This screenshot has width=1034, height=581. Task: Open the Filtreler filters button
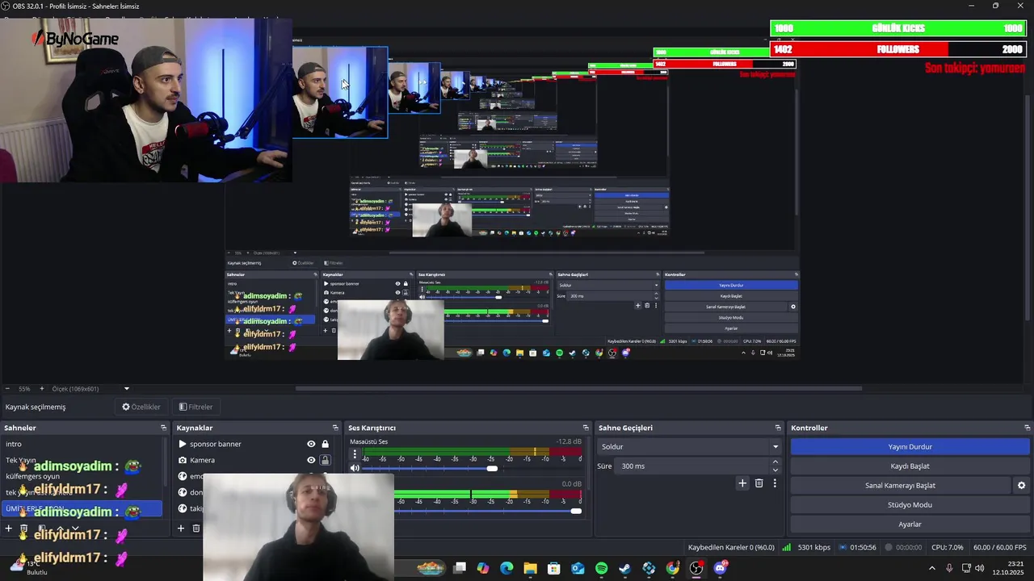click(x=196, y=407)
